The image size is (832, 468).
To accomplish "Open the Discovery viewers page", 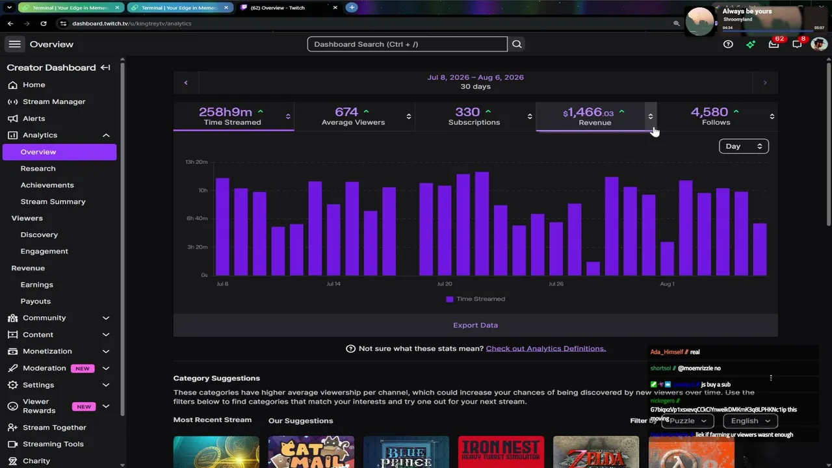I will (x=39, y=235).
